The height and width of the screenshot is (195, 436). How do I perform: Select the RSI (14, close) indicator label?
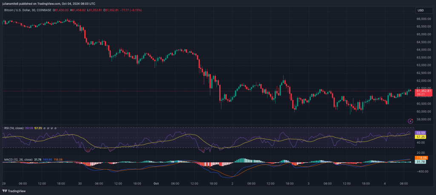pos(13,128)
